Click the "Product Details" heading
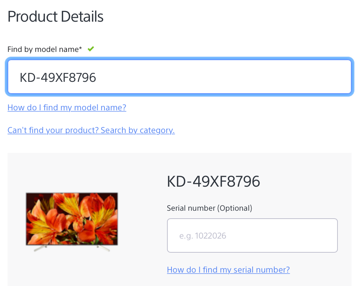The height and width of the screenshot is (286, 355). coord(55,17)
